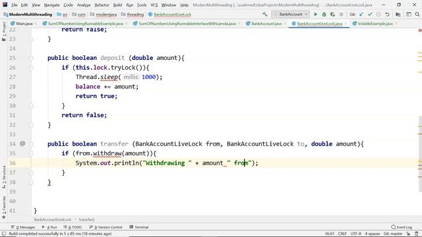Collapse deposit method fold marker at line 25
The image size is (422, 237).
(x=31, y=58)
